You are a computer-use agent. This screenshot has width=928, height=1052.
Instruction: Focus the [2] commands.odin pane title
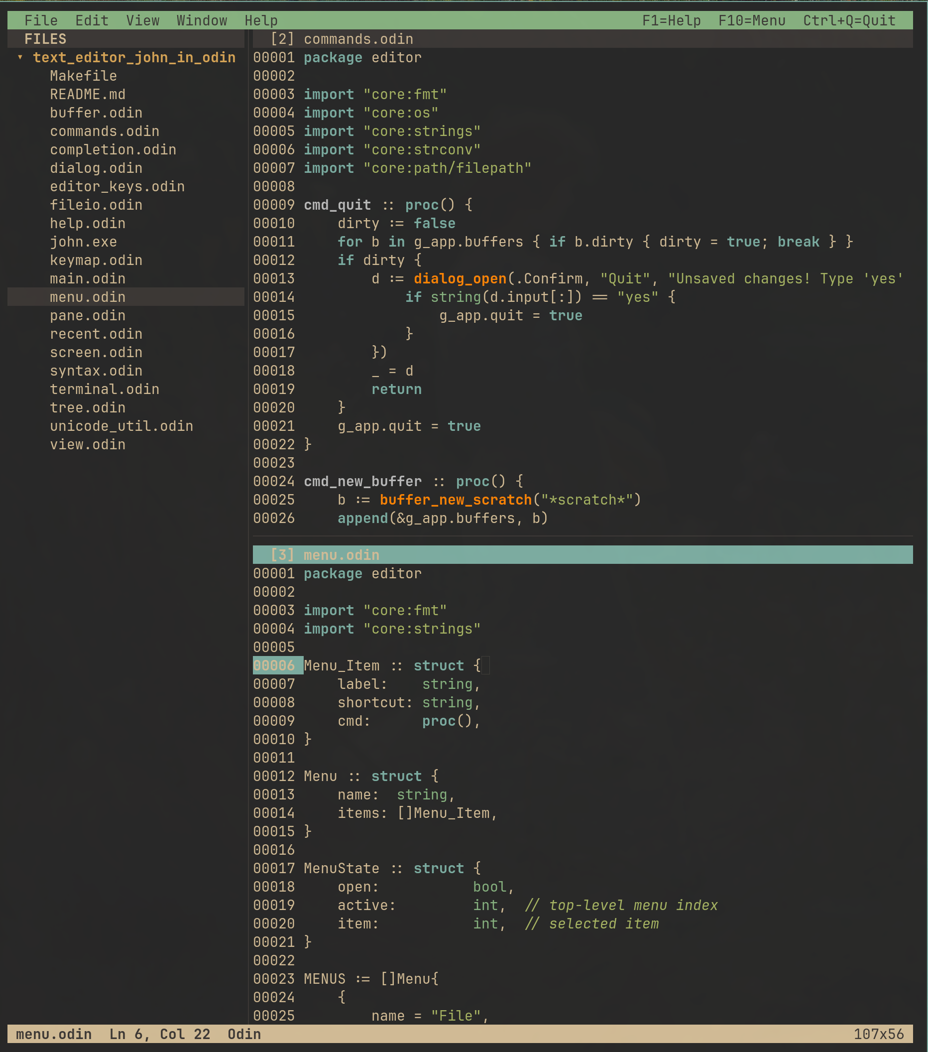pyautogui.click(x=583, y=39)
